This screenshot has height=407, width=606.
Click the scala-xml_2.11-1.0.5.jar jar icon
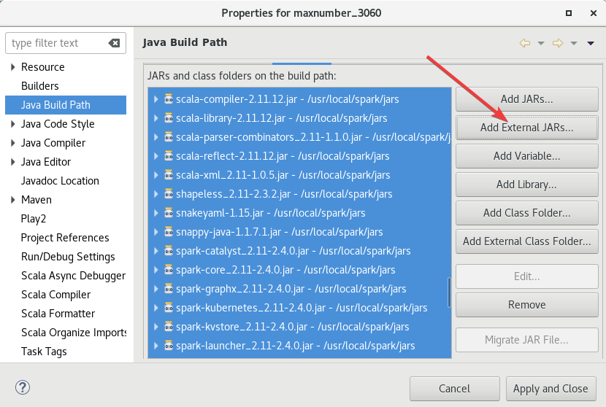[x=169, y=174]
